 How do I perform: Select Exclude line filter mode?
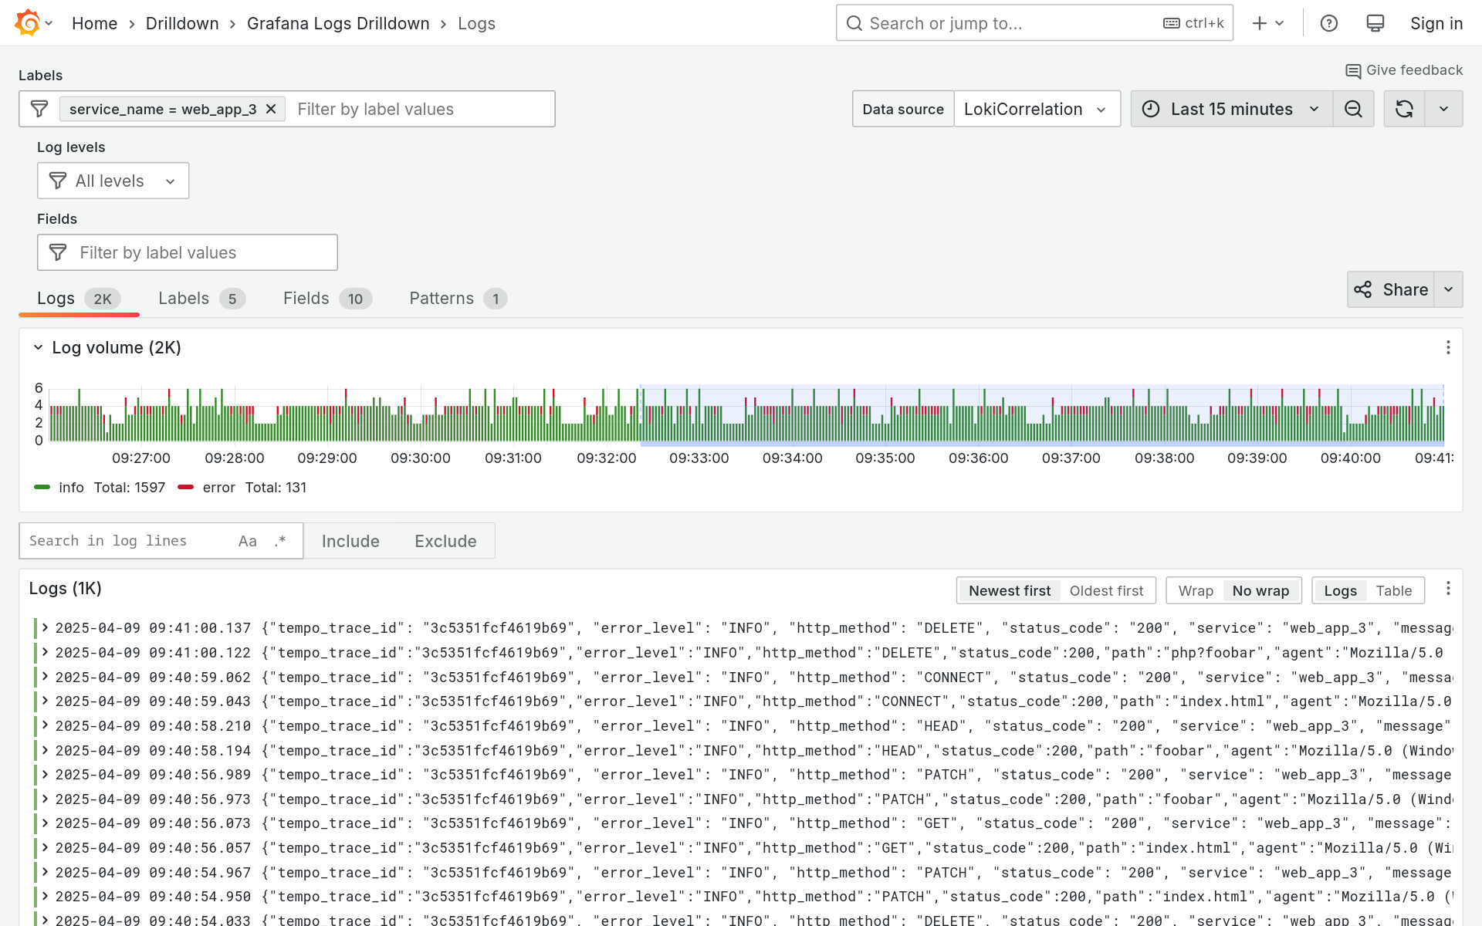[x=445, y=541]
